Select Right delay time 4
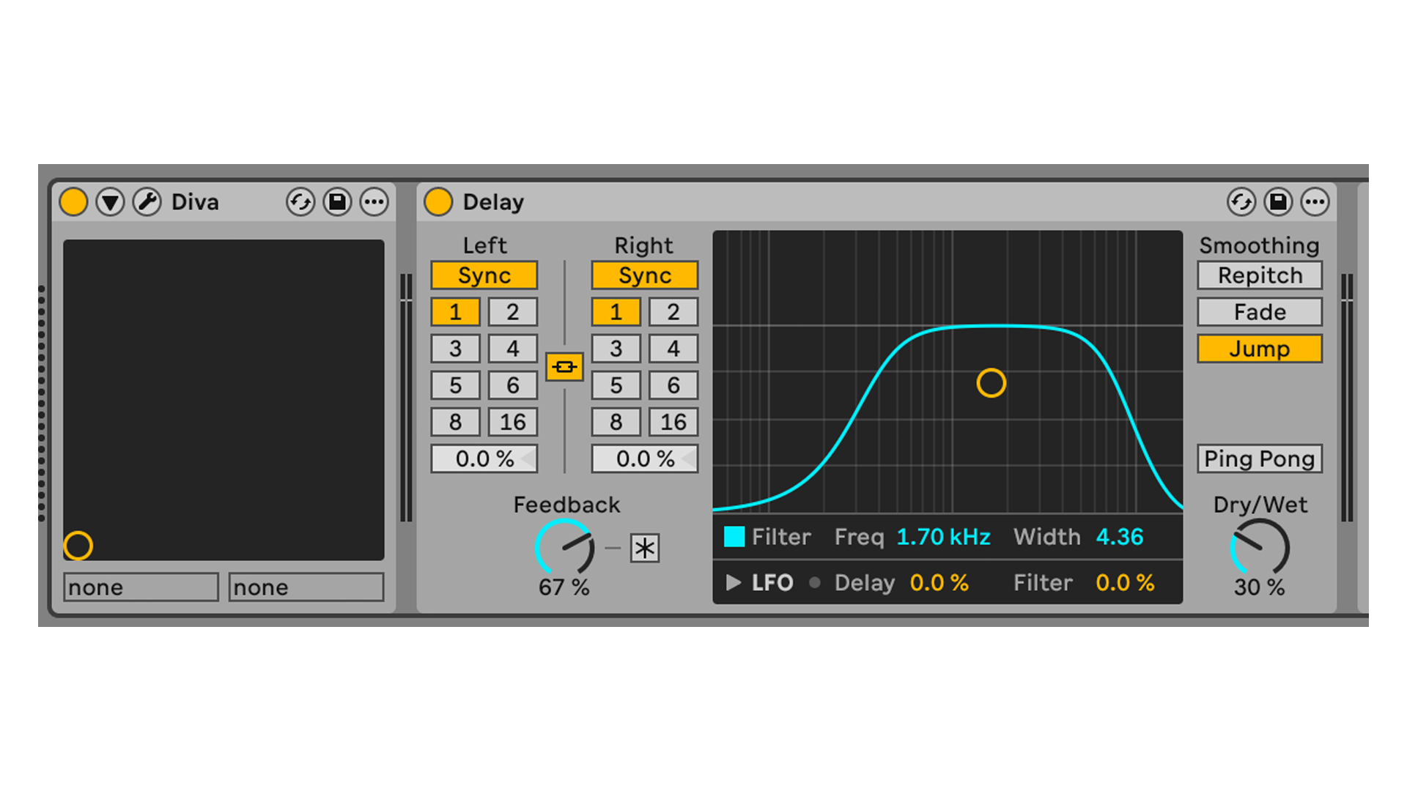 coord(673,349)
